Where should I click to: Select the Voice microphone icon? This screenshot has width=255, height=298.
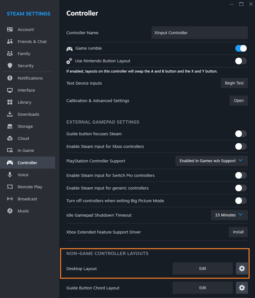pos(10,175)
